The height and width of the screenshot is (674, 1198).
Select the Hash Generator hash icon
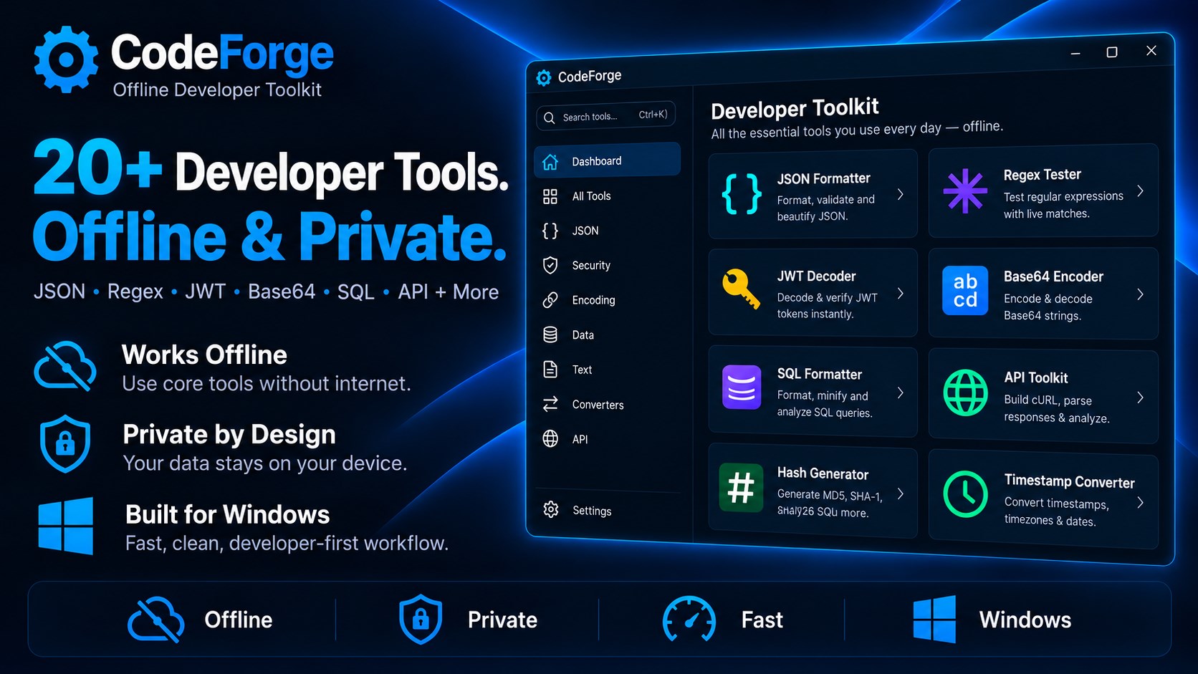[741, 488]
